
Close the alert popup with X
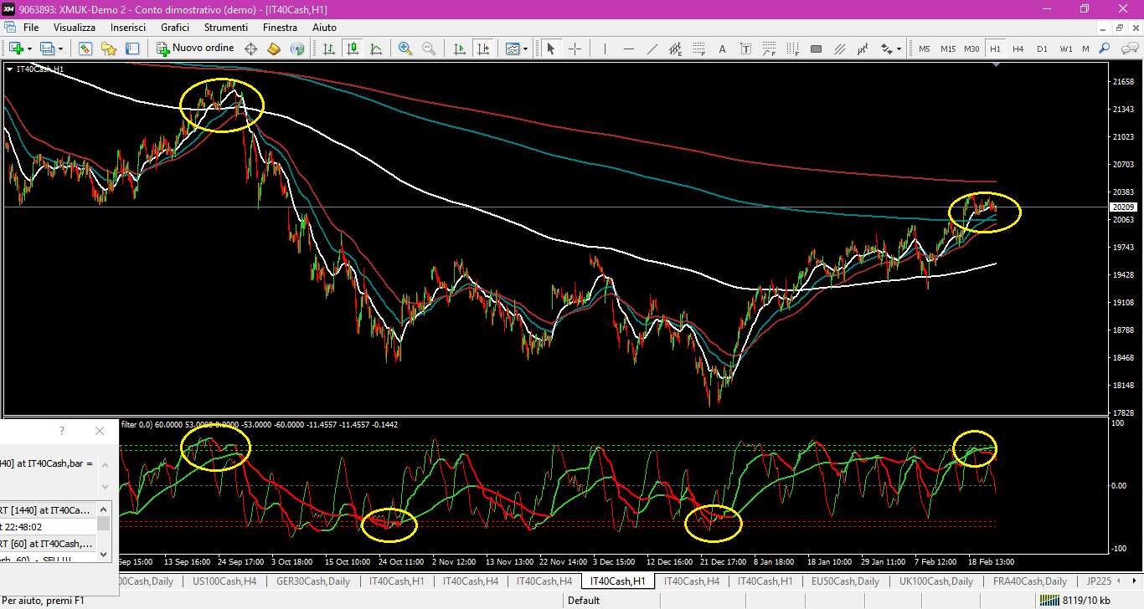pyautogui.click(x=100, y=431)
